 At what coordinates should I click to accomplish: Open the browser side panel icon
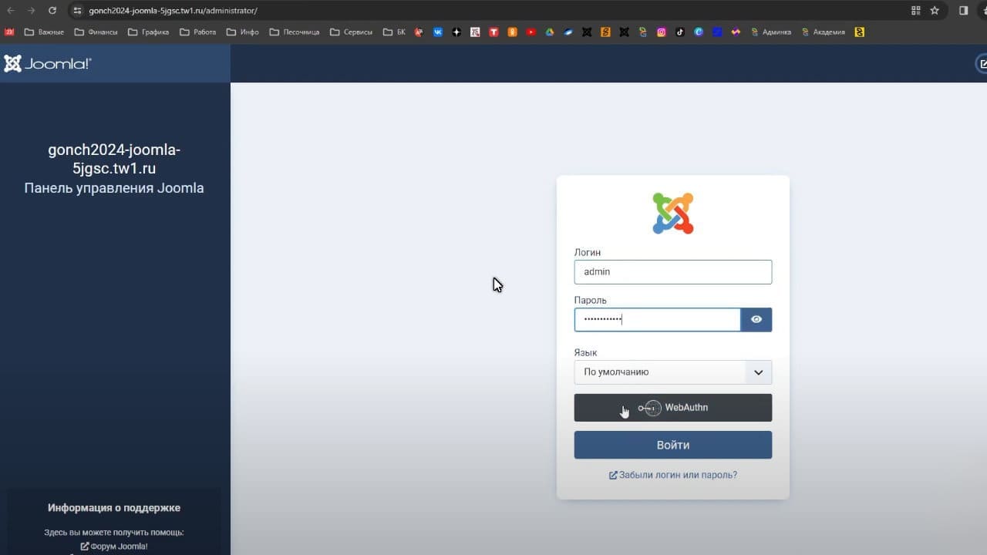[964, 11]
